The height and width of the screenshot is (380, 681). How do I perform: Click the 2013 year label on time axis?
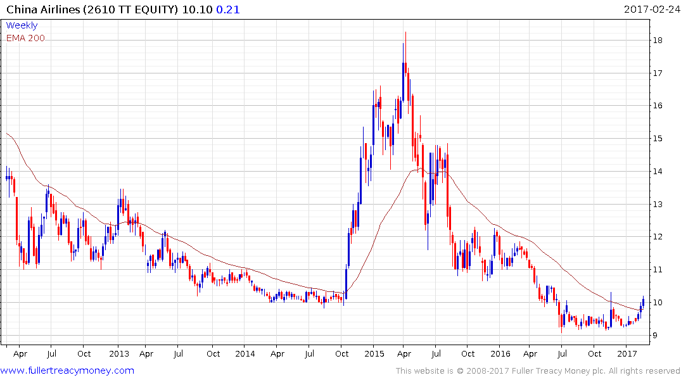(x=119, y=353)
